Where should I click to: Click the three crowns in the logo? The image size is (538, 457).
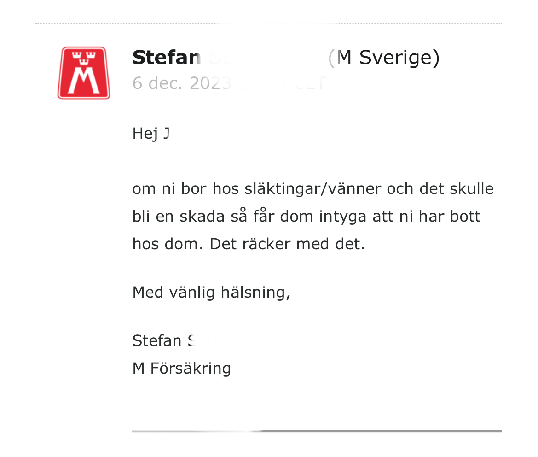[x=84, y=57]
